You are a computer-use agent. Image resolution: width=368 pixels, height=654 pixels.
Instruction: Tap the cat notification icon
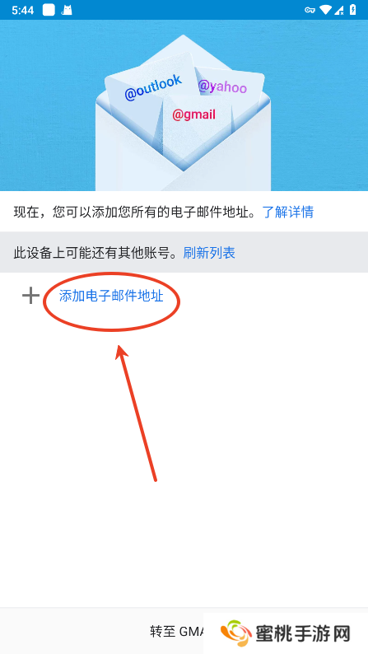(x=67, y=10)
